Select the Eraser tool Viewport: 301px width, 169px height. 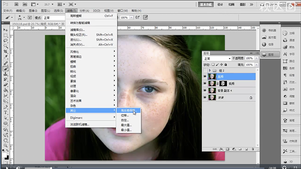6,85
